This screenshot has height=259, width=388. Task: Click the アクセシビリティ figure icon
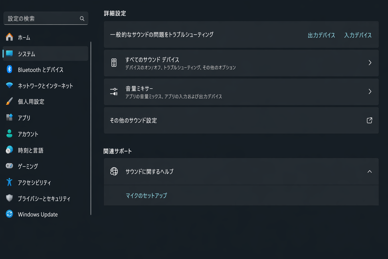coord(9,182)
